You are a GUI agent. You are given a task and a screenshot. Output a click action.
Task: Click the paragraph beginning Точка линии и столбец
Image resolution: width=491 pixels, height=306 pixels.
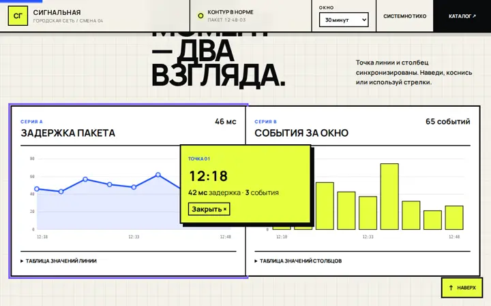click(x=414, y=73)
